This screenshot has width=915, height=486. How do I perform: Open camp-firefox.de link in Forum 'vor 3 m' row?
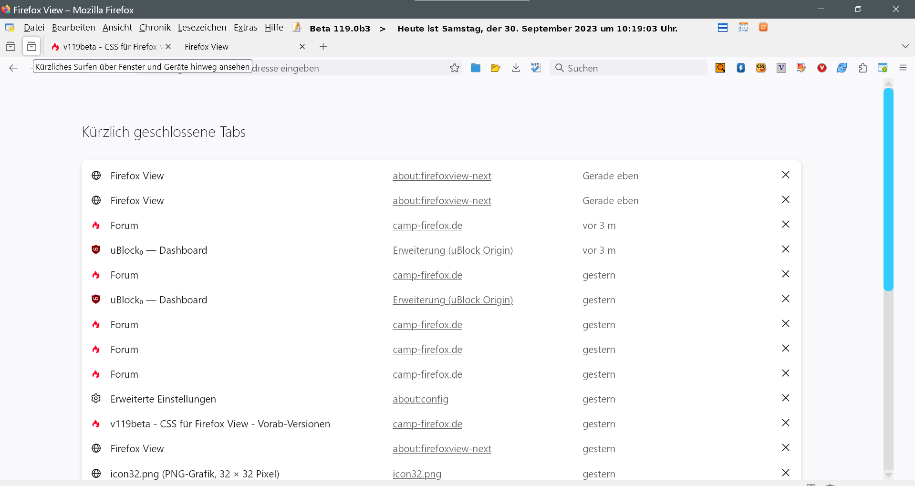(427, 226)
